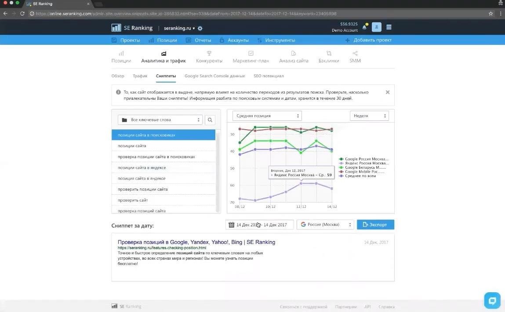Select keyword позиции сайта в поисковиках
Screen dimensions: 505x312
pos(163,135)
